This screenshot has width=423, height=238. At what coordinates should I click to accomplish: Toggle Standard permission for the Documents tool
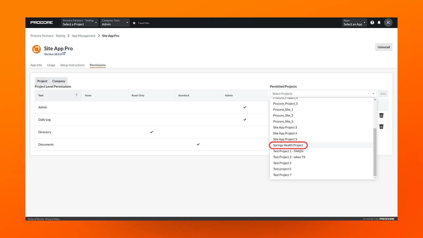[x=198, y=144]
